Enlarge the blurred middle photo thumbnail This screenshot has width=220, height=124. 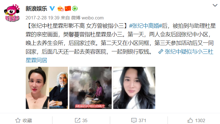(x=91, y=88)
